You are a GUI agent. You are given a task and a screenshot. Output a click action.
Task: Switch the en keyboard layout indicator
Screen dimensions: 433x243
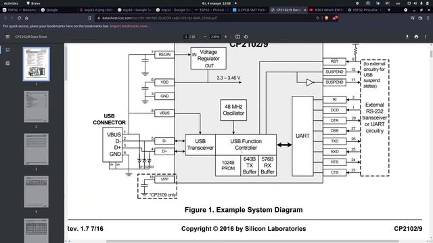398,3
